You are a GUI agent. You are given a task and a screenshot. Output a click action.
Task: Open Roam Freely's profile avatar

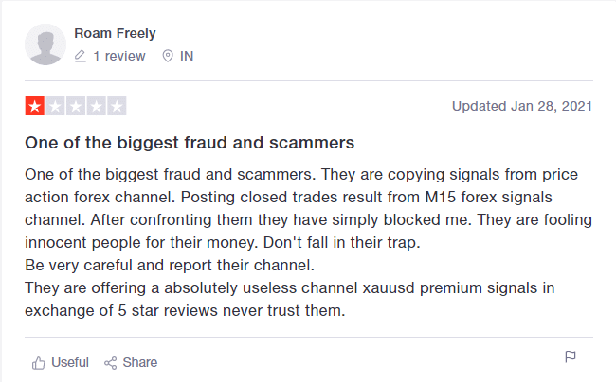45,44
